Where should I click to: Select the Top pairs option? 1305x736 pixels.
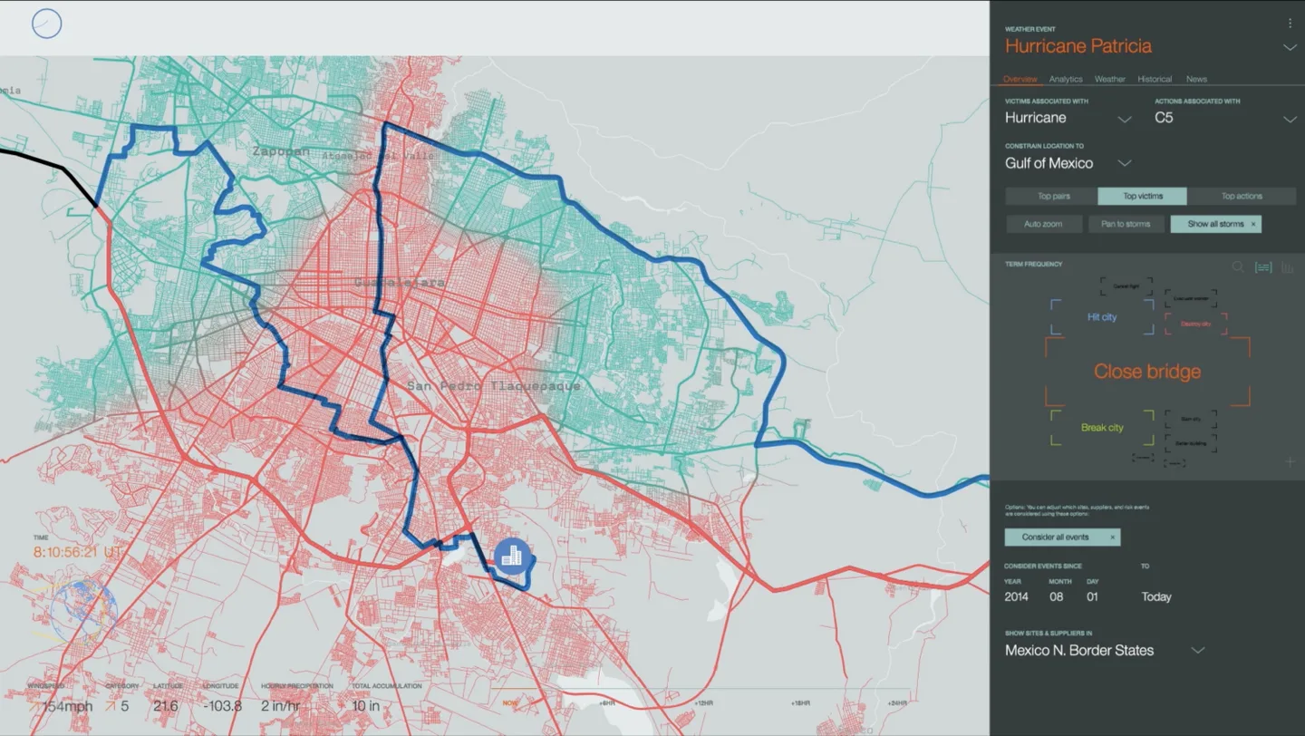click(x=1049, y=196)
